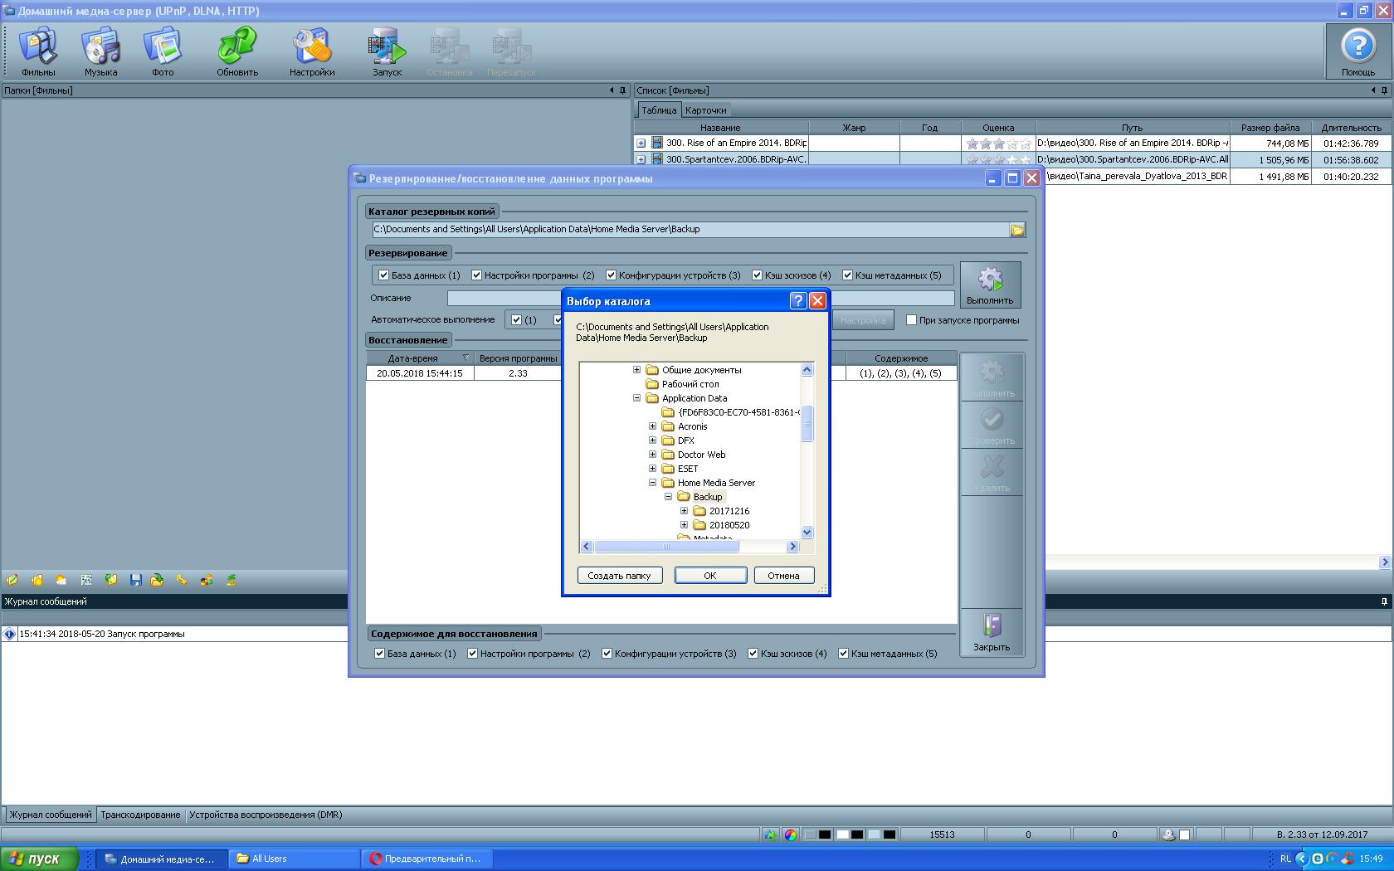Image resolution: width=1394 pixels, height=871 pixels.
Task: Click the folder tree horizontal scrollbar thumb
Action: pos(665,547)
